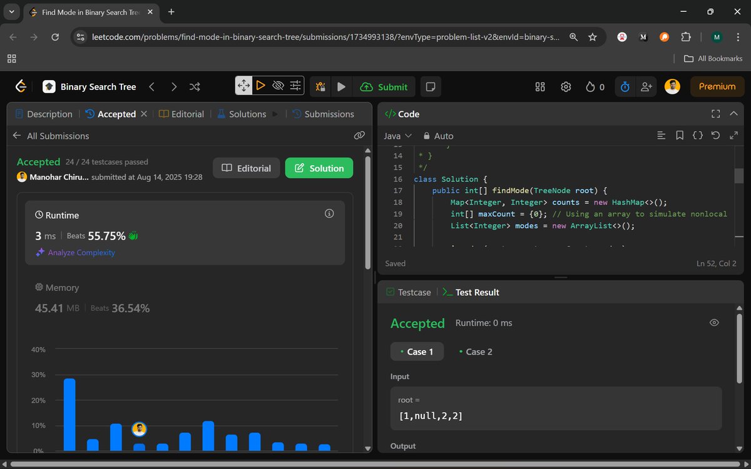
Task: Click the braces code template icon
Action: pos(698,135)
